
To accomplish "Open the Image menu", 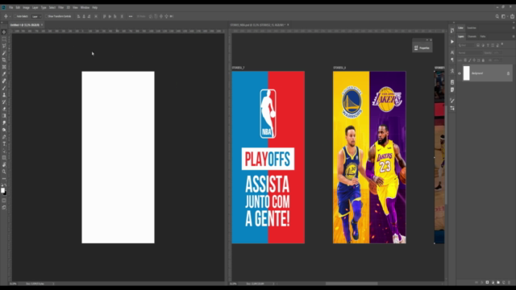I will click(26, 7).
